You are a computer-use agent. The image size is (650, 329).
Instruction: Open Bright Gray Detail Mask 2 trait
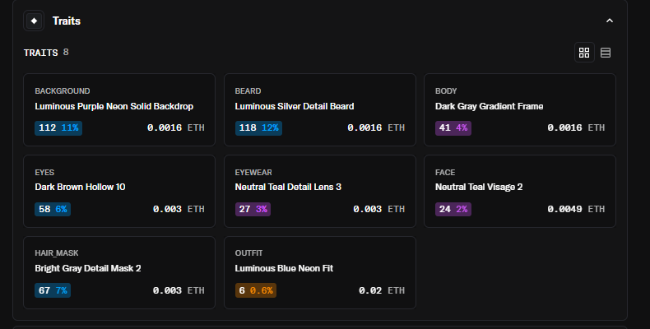click(119, 272)
